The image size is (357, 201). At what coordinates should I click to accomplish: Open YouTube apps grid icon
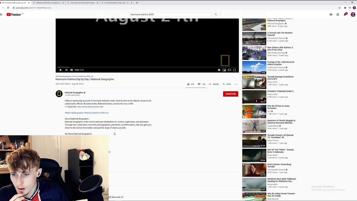click(338, 15)
